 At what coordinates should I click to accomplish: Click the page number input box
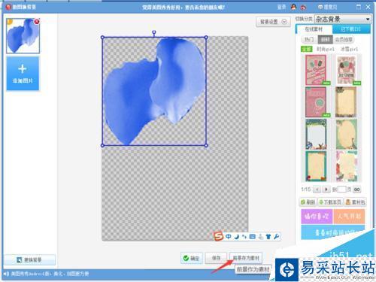(341, 190)
